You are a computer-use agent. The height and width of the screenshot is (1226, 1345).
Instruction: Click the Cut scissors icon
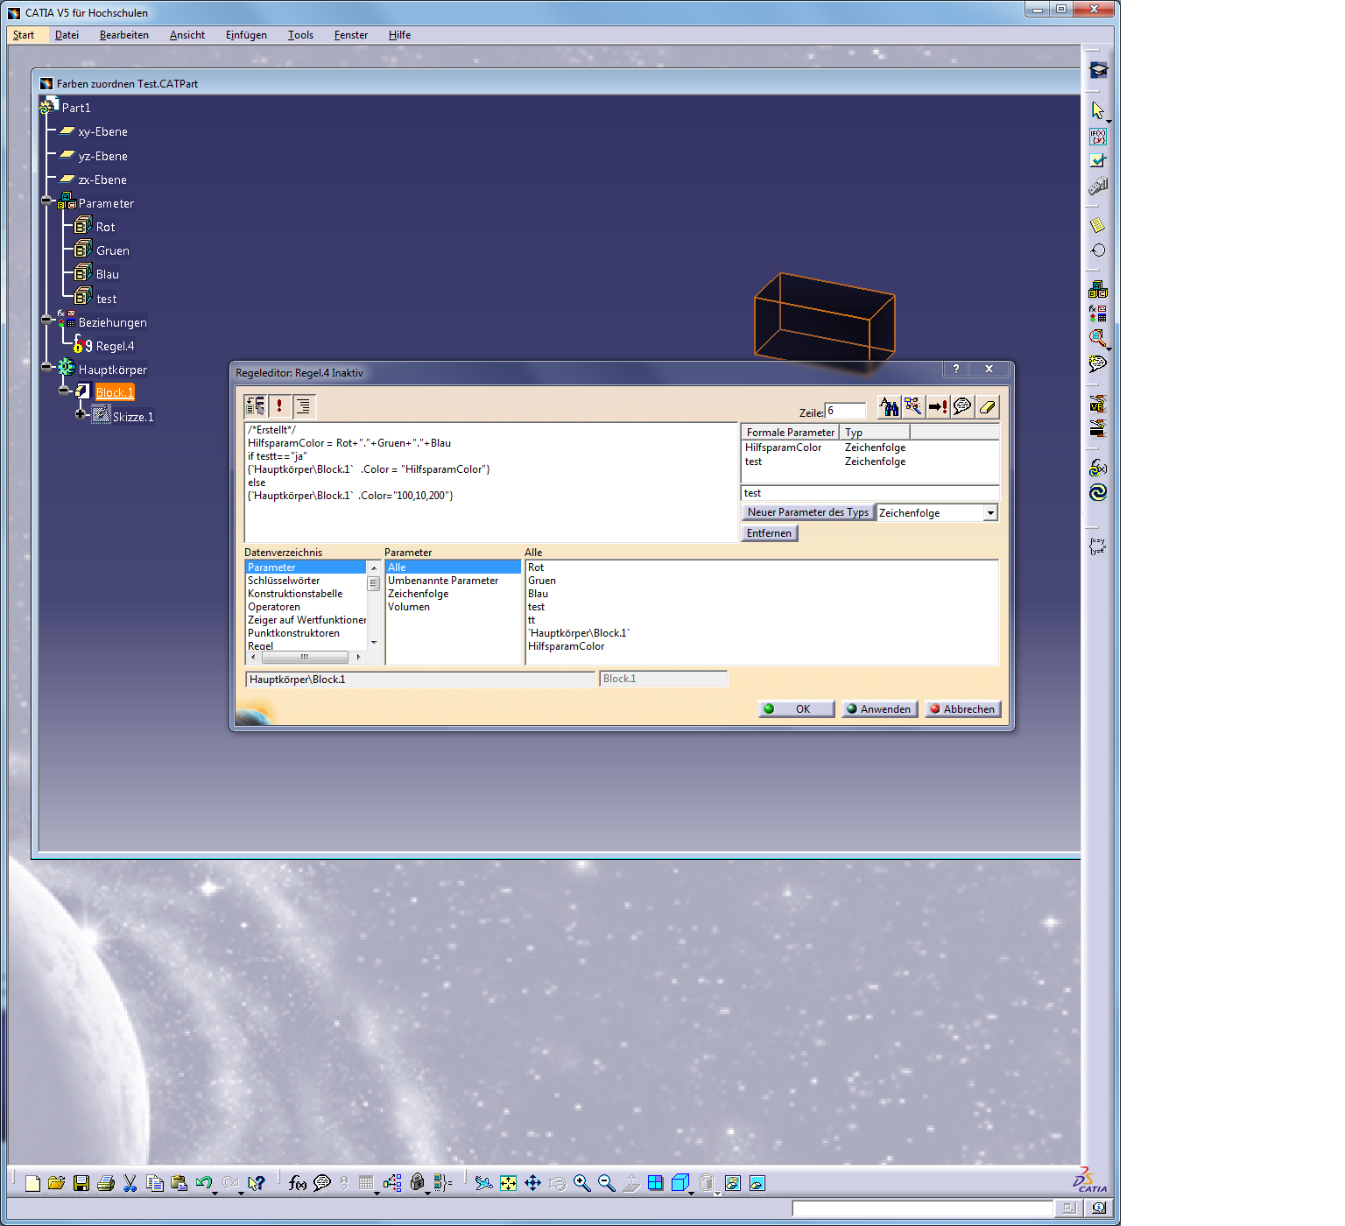point(130,1183)
